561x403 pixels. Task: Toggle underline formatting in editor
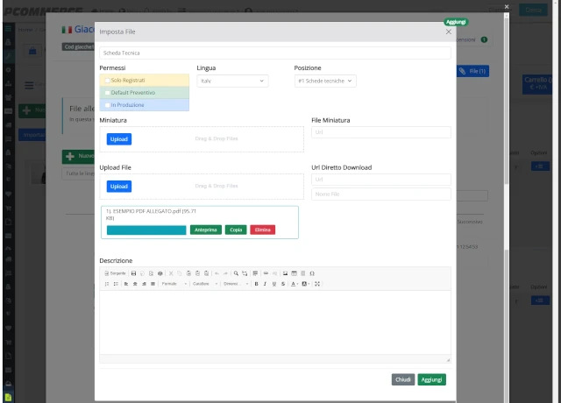click(274, 284)
